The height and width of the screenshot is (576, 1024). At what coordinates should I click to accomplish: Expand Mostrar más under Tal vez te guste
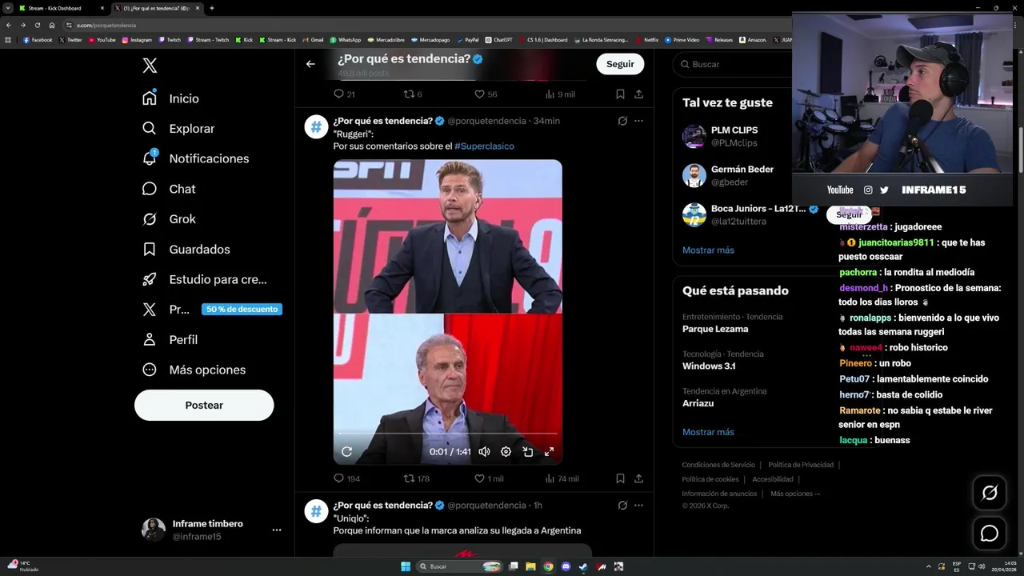coord(708,250)
